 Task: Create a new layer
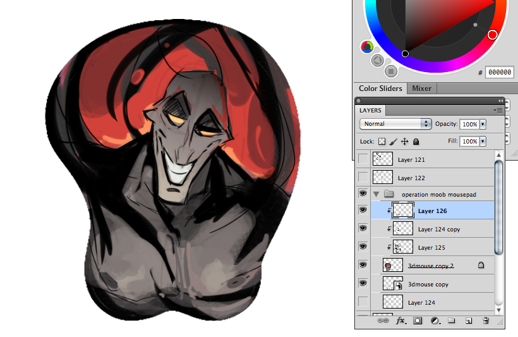469,321
